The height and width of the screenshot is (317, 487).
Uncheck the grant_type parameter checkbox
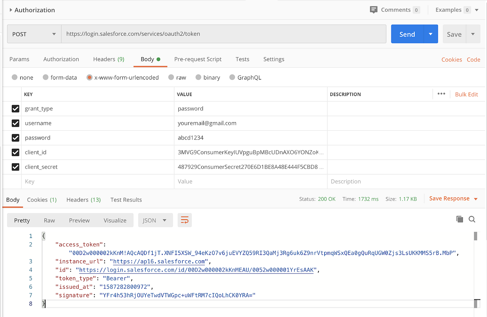15,109
